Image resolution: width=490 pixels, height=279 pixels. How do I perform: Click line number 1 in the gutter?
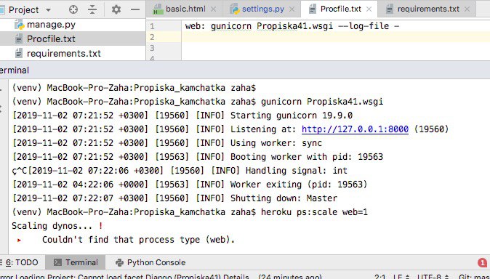click(152, 26)
